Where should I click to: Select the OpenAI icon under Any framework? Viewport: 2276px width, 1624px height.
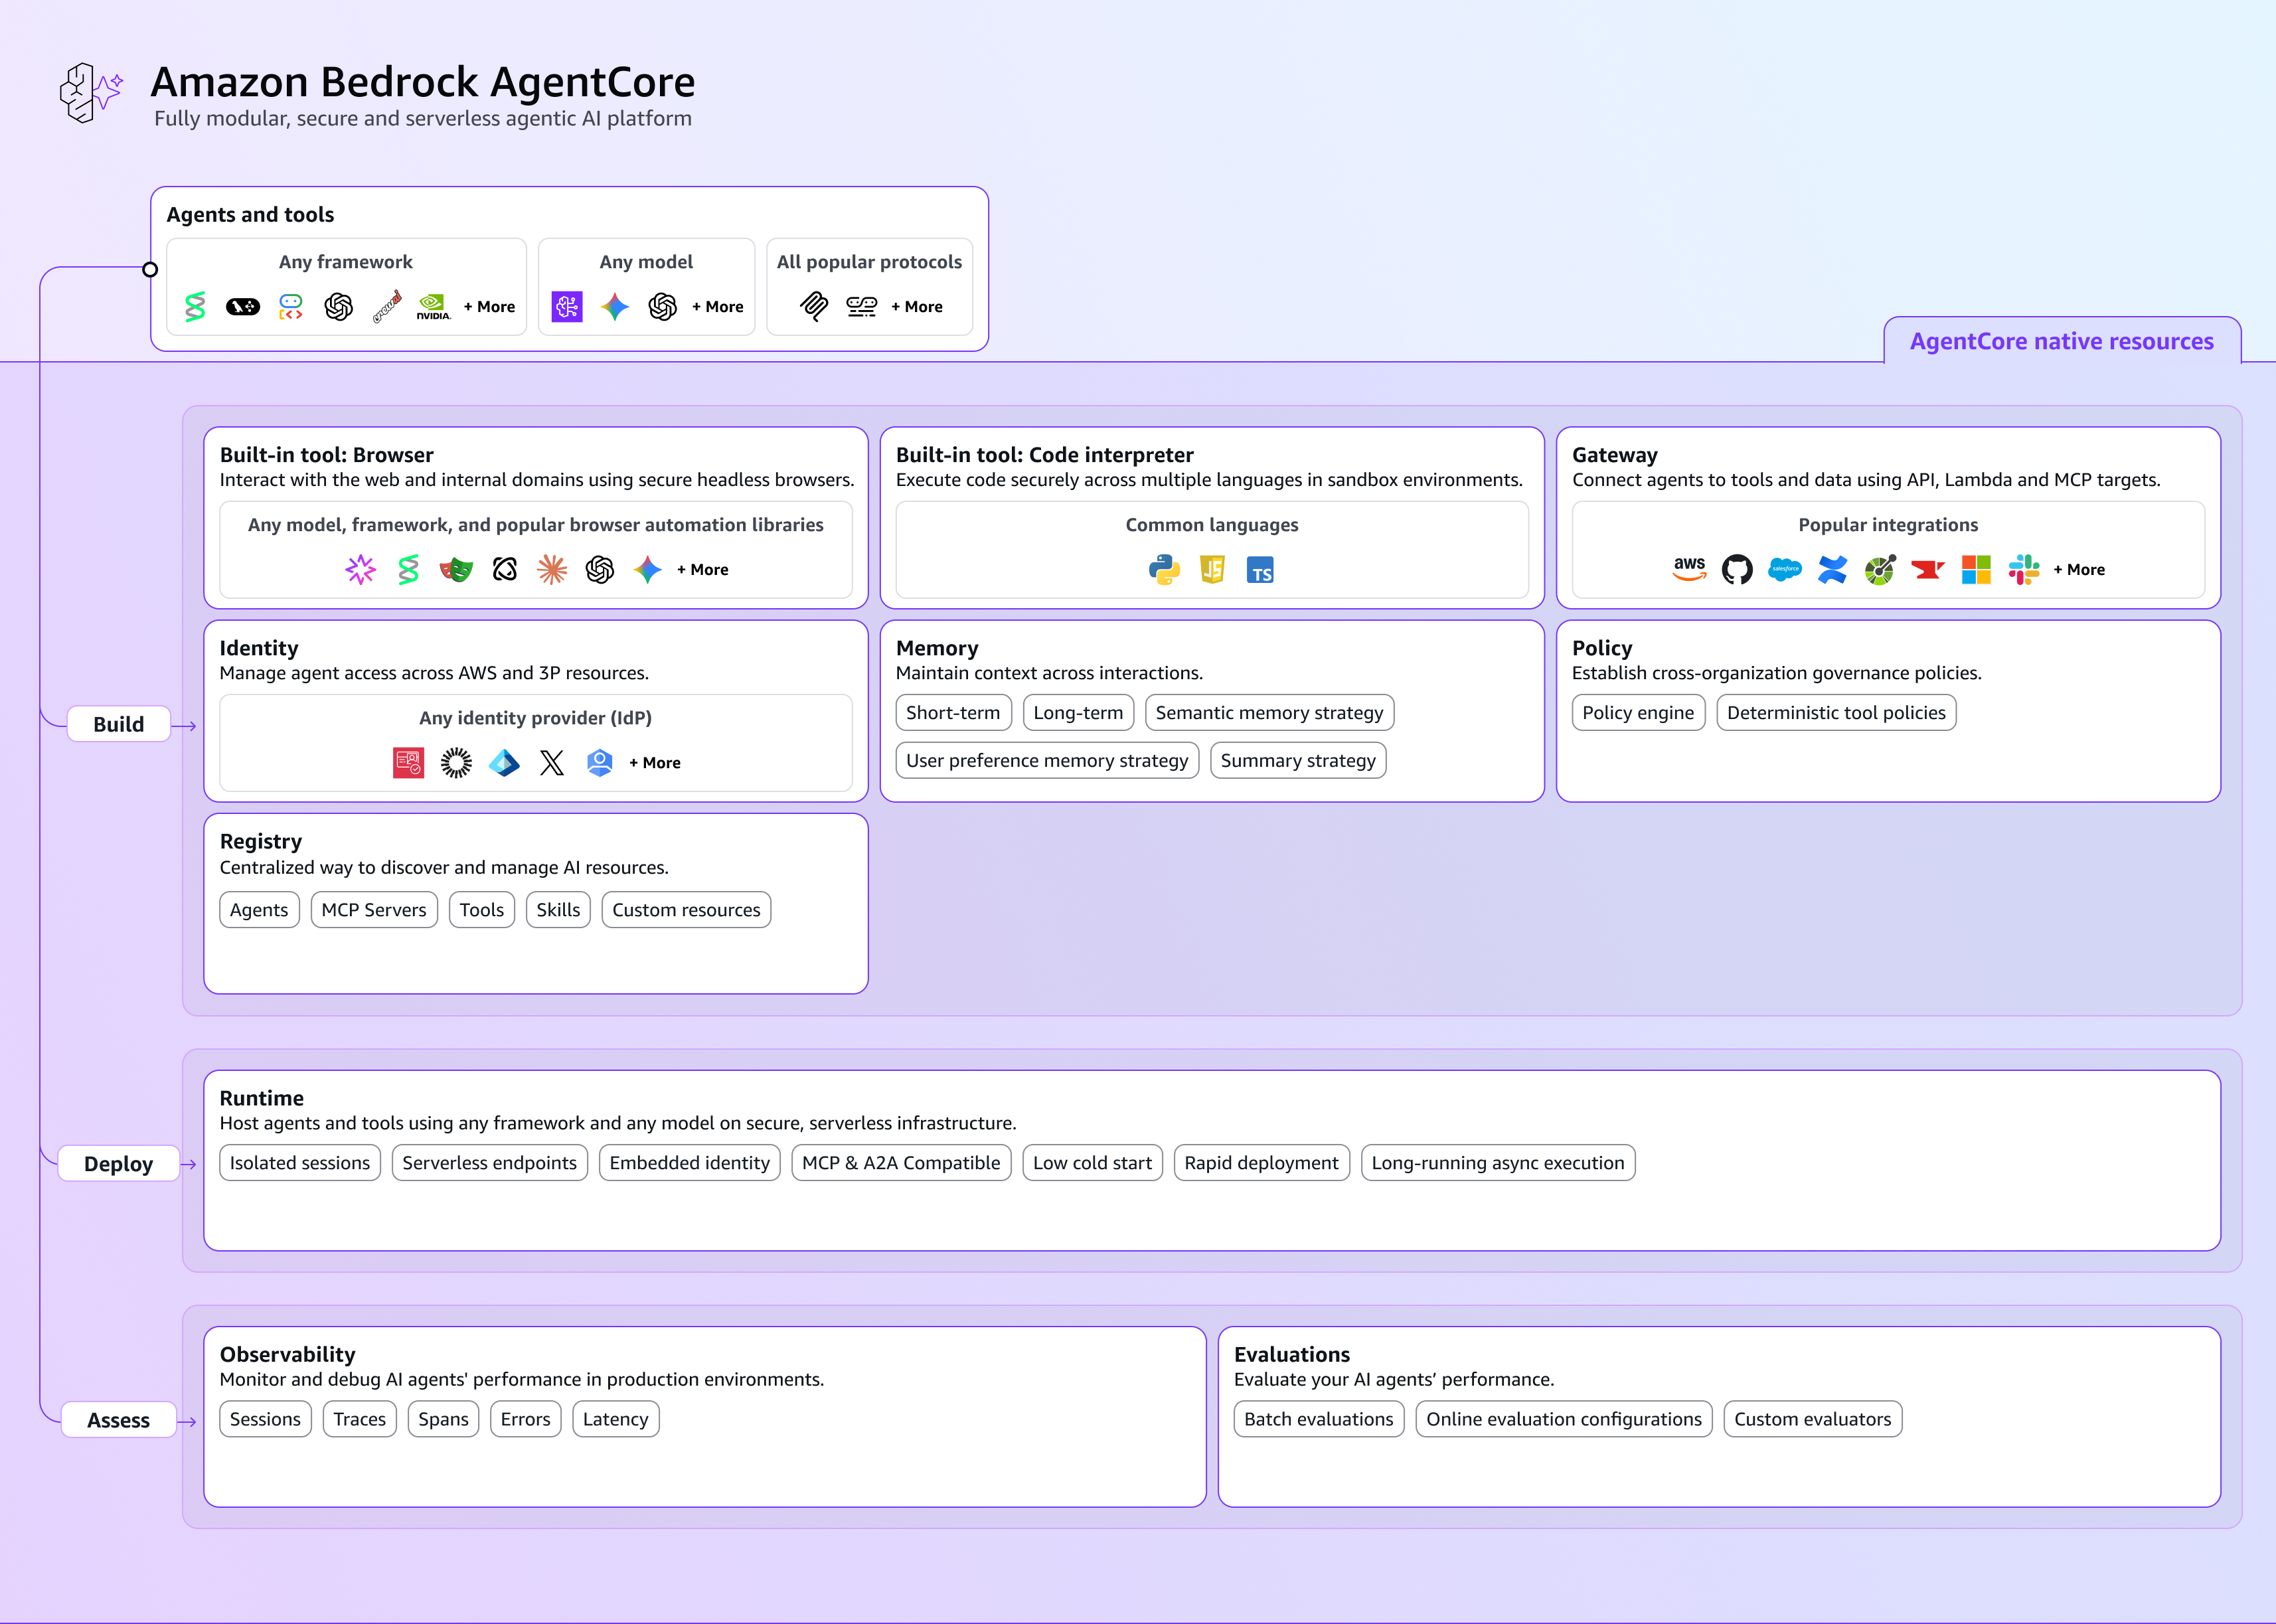pyautogui.click(x=339, y=307)
